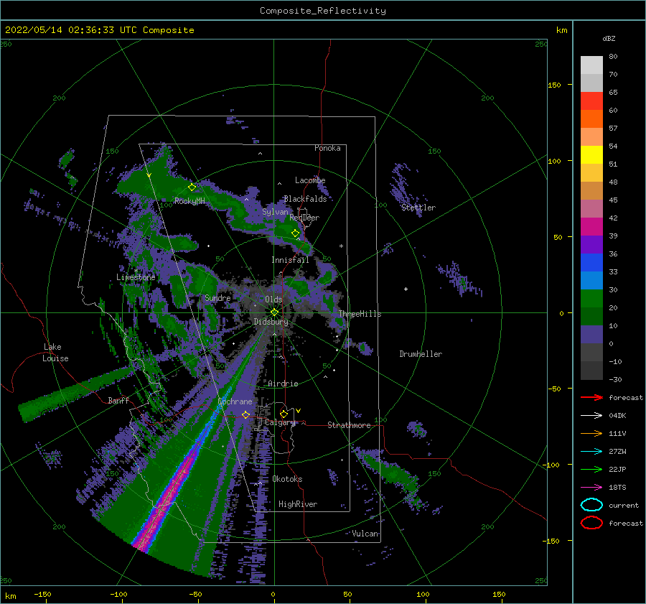646x604 pixels.
Task: Click the Okotoks city label
Action: tap(287, 479)
